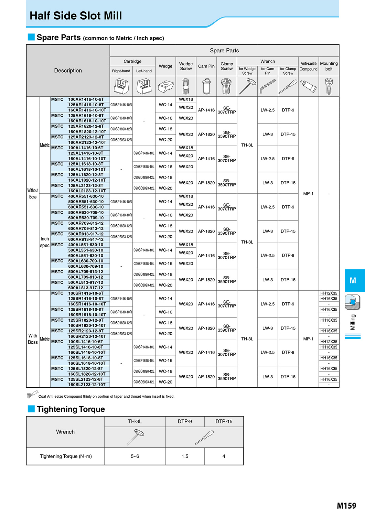This screenshot has width=365, height=516.
Task: Click the Tightening Torque (N·m) row label
Action: tap(66, 456)
